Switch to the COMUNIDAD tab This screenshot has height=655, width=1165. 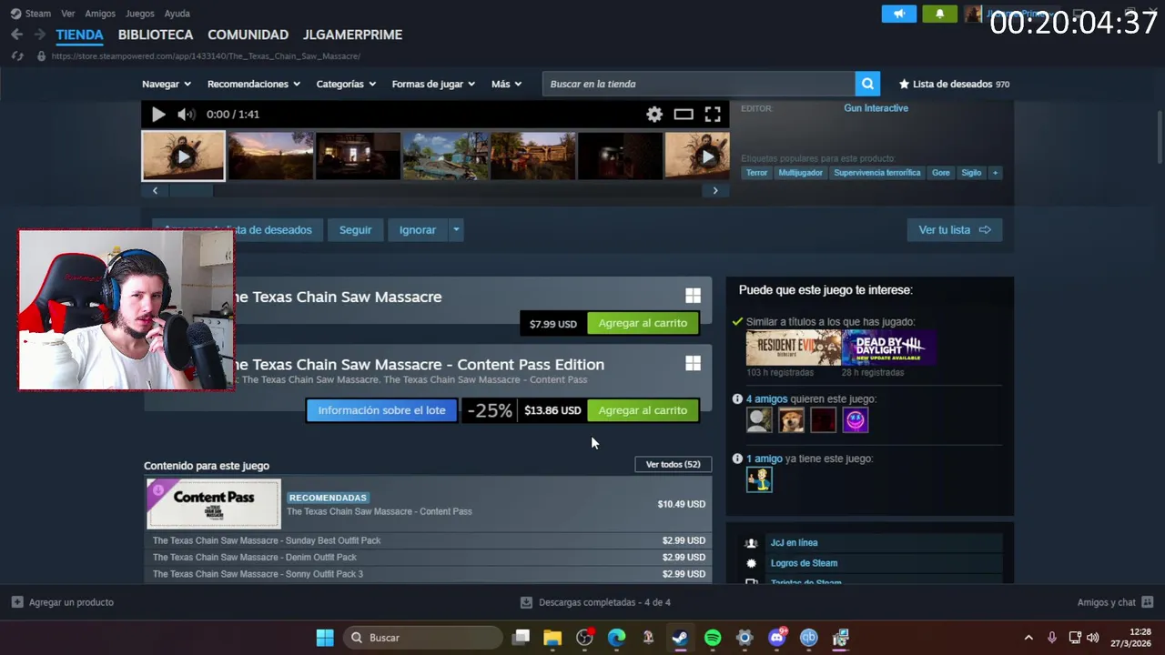point(248,35)
